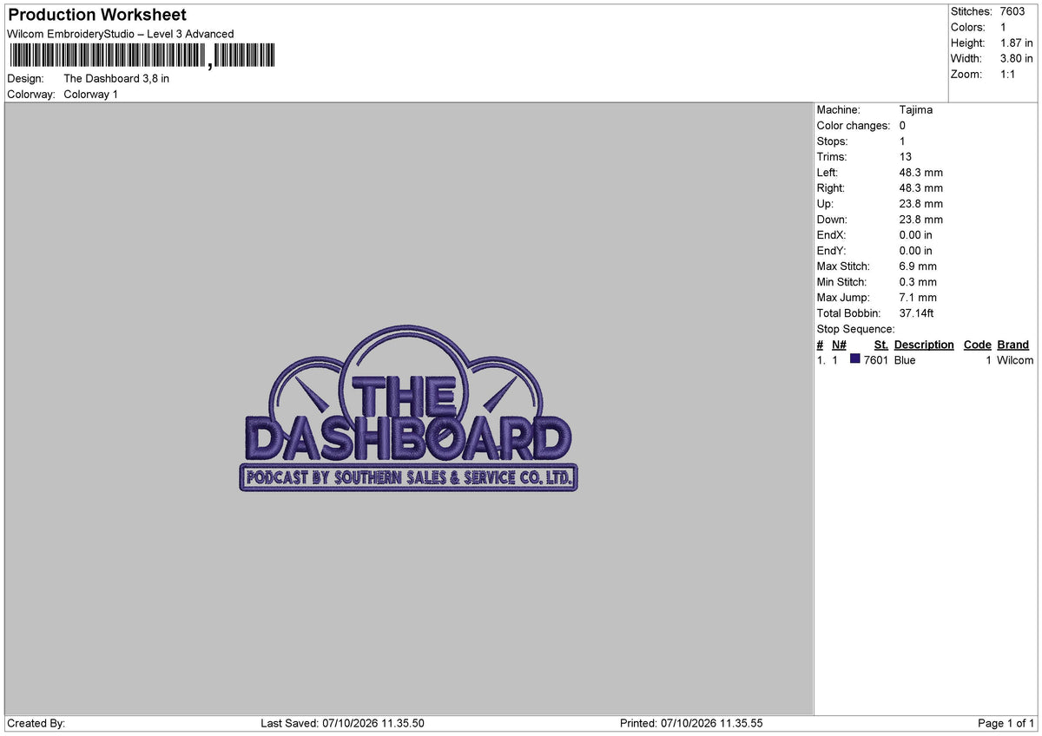The image size is (1042, 736).
Task: Click the design name 'The Dashboard 3,8 in'
Action: click(116, 78)
